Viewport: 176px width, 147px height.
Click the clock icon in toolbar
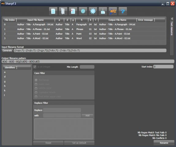pos(83,11)
